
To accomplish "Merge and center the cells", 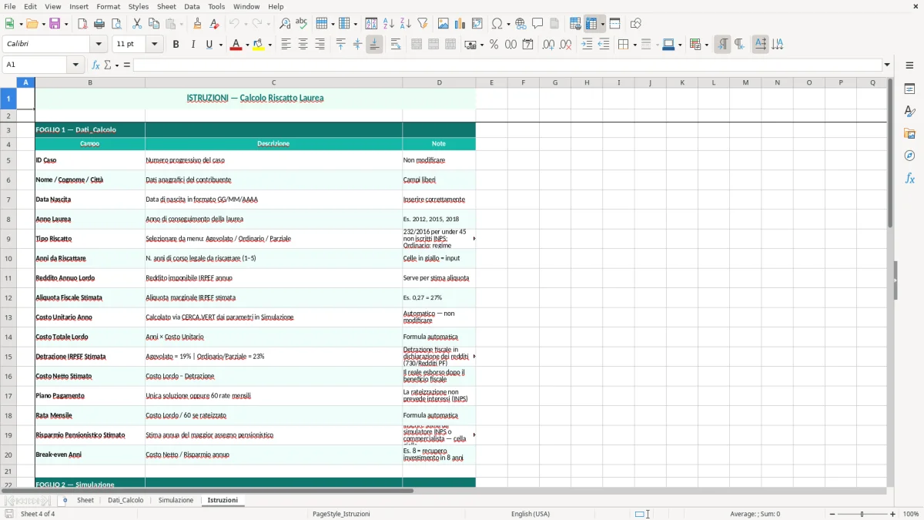I will [x=417, y=45].
